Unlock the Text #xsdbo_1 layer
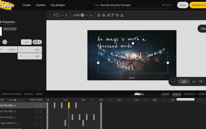This screenshot has width=206, height=129. click(x=41, y=106)
